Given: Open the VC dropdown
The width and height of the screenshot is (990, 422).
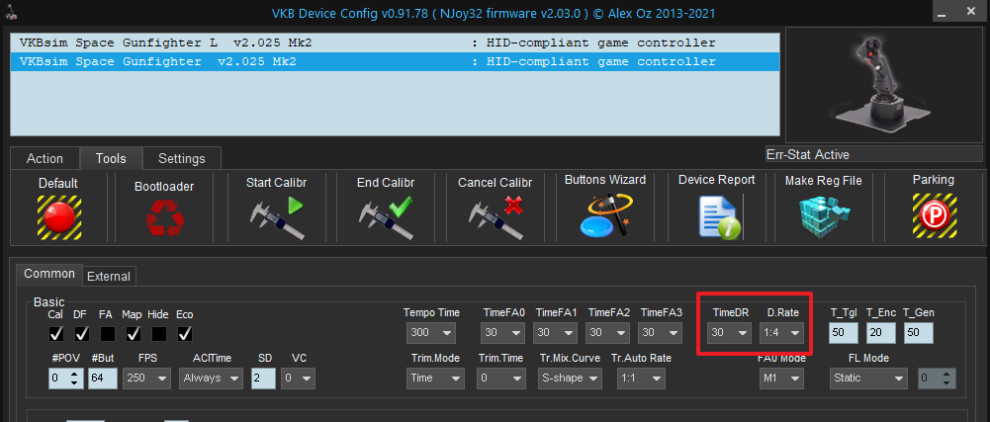Looking at the screenshot, I should 299,378.
